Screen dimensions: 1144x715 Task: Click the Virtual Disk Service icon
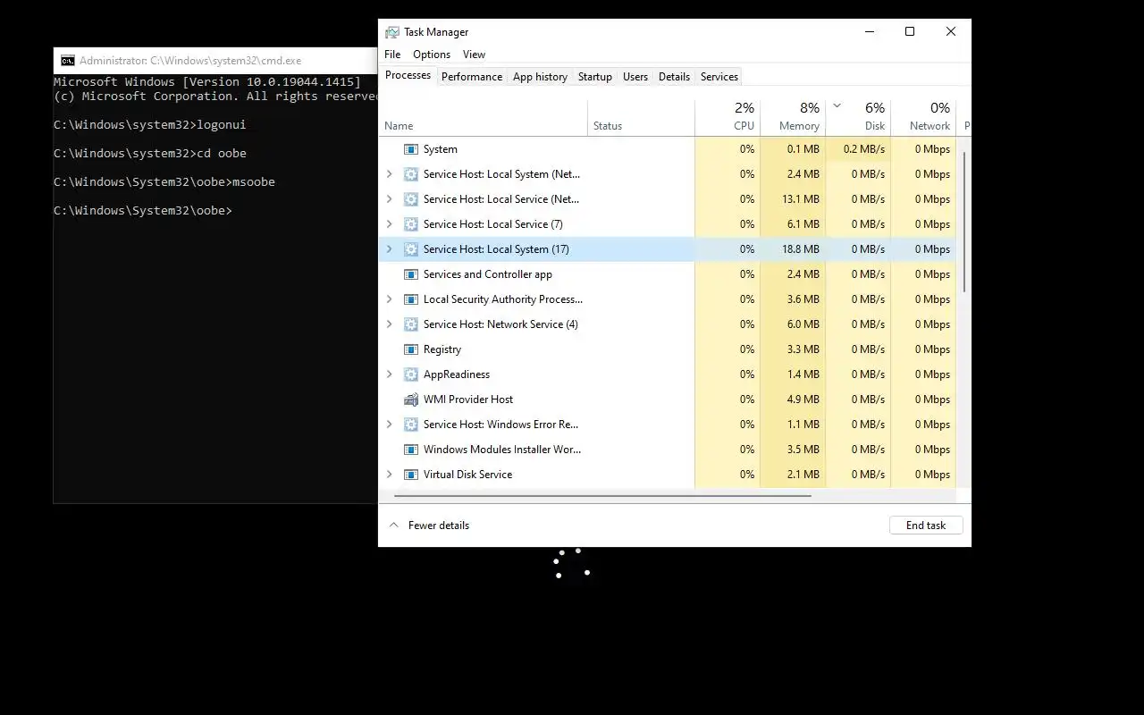(411, 475)
